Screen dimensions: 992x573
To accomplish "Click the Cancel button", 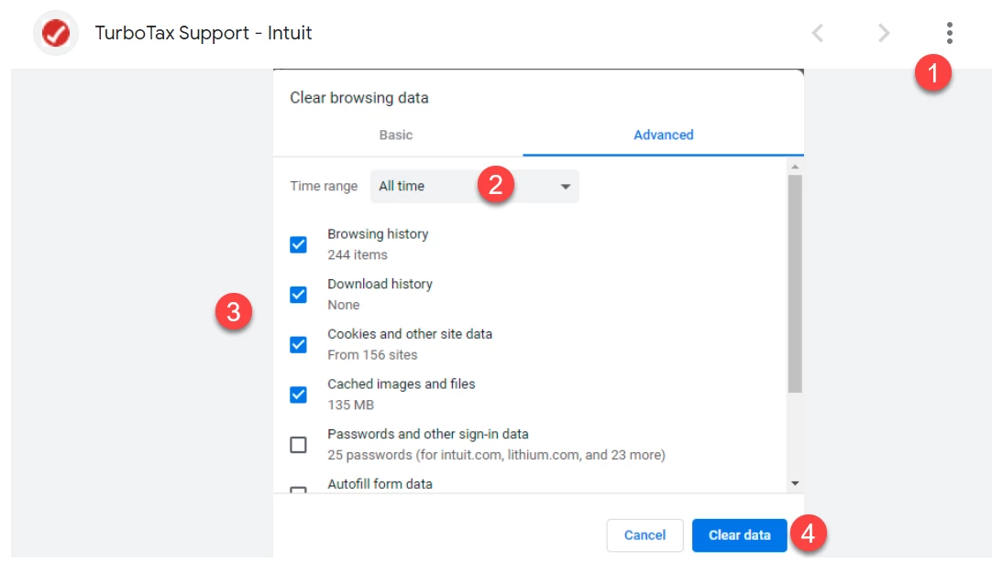I will click(x=645, y=535).
